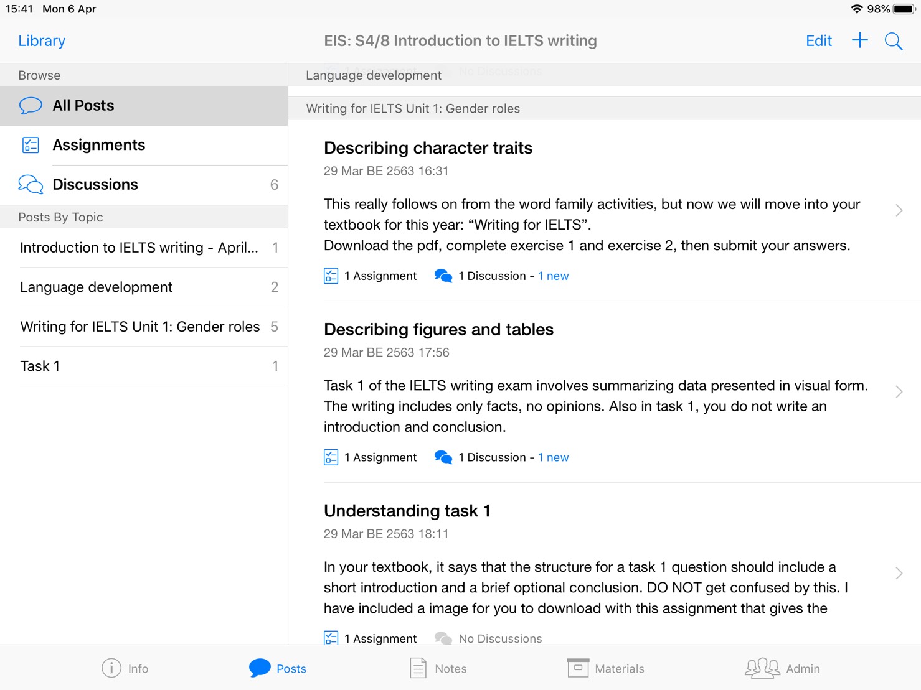Screen dimensions: 921x690
Task: Go back to Library
Action: click(42, 40)
